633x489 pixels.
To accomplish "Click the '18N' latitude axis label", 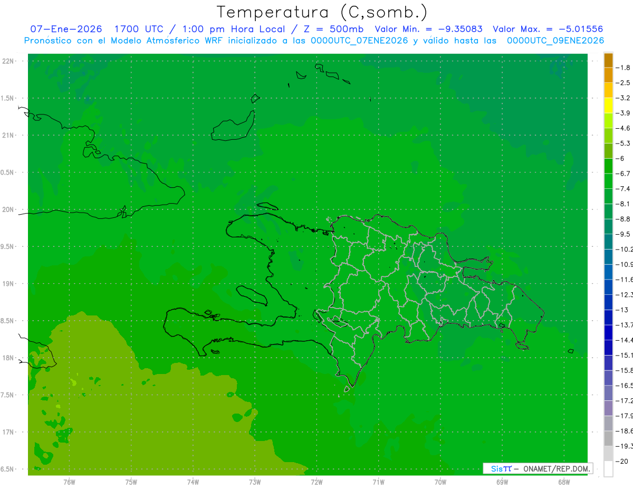I will (x=8, y=358).
